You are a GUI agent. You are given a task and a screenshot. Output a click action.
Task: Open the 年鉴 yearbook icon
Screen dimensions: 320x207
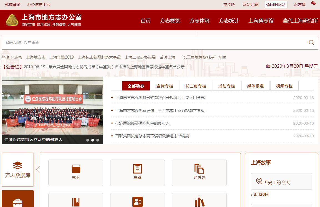(x=137, y=169)
